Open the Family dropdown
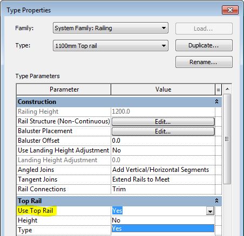 pyautogui.click(x=111, y=28)
